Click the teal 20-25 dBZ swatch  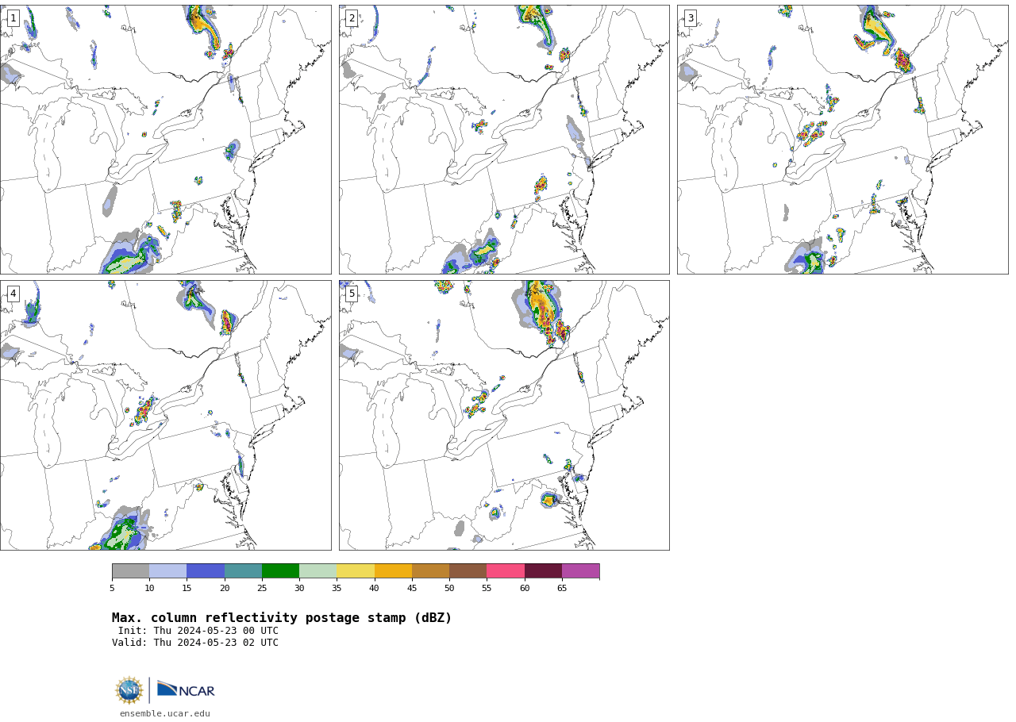(x=243, y=571)
